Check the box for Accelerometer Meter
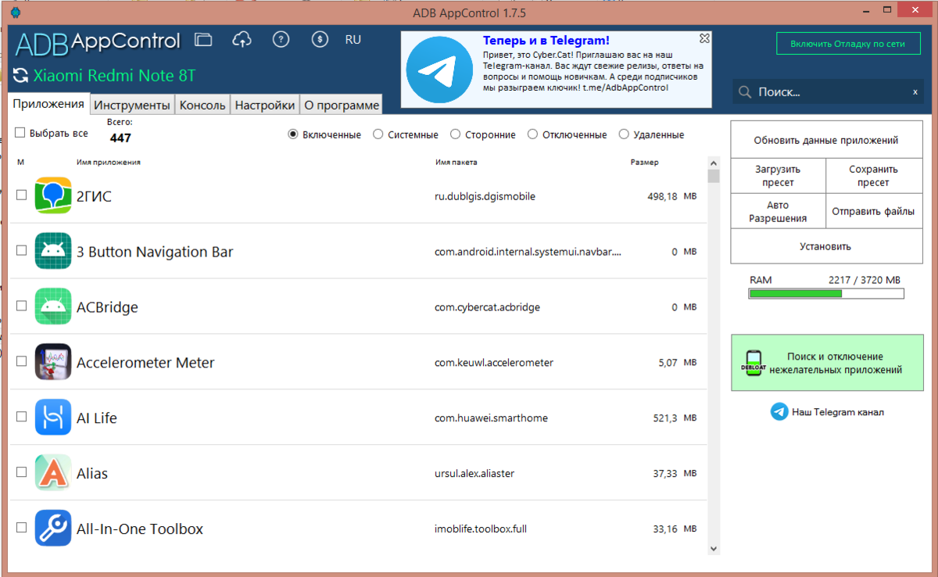Screen dimensions: 938x577 point(22,361)
